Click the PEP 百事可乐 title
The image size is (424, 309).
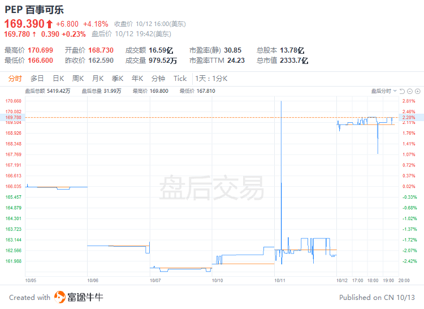tap(34, 10)
